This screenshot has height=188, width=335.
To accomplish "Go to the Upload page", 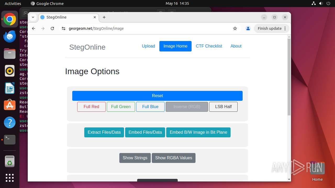I will [148, 46].
